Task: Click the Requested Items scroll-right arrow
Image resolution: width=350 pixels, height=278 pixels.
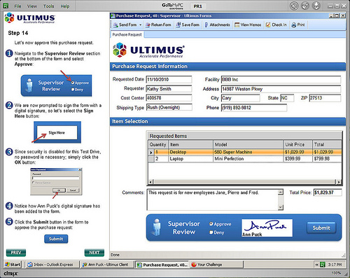Action: (x=338, y=181)
